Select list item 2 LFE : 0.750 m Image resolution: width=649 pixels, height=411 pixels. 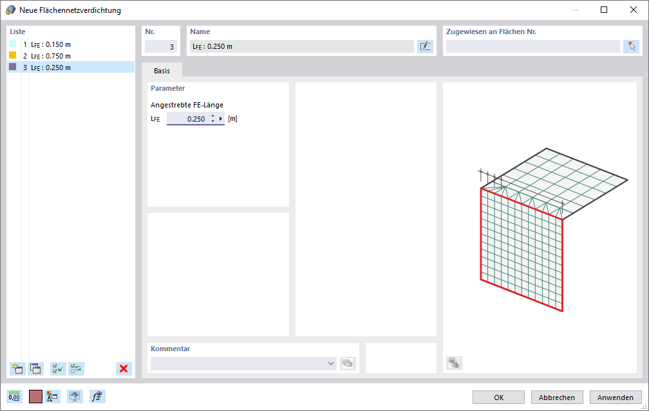71,56
